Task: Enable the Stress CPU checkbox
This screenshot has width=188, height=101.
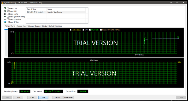Action: (8, 9)
